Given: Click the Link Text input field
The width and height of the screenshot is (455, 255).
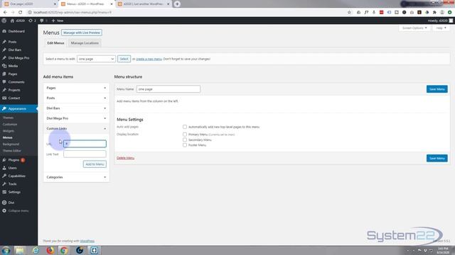Looking at the screenshot, I should (x=85, y=154).
